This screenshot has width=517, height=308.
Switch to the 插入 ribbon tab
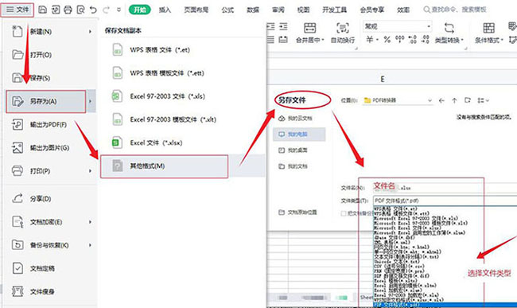click(x=165, y=10)
